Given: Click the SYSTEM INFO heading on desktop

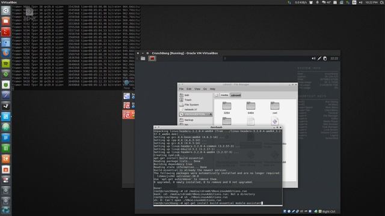Looking at the screenshot, I should [309, 68].
